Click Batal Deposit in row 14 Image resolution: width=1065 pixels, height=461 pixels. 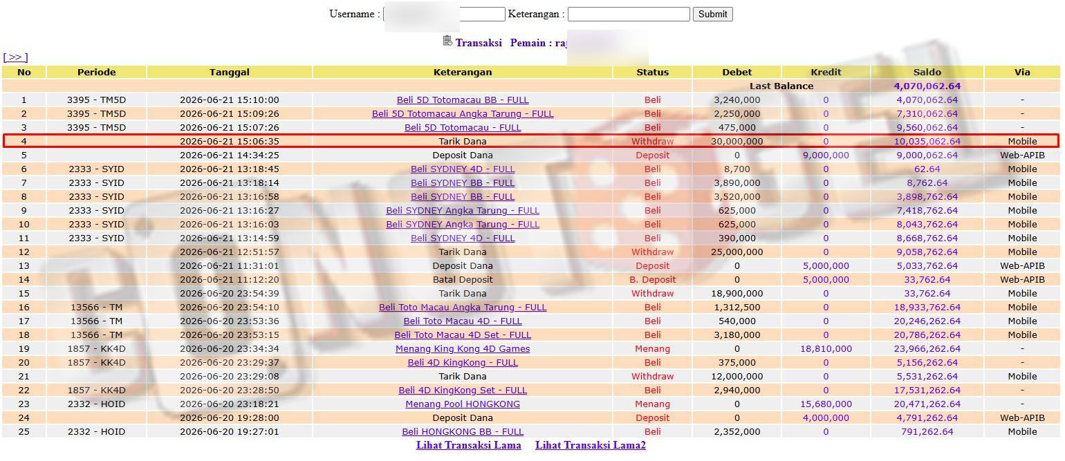point(463,279)
